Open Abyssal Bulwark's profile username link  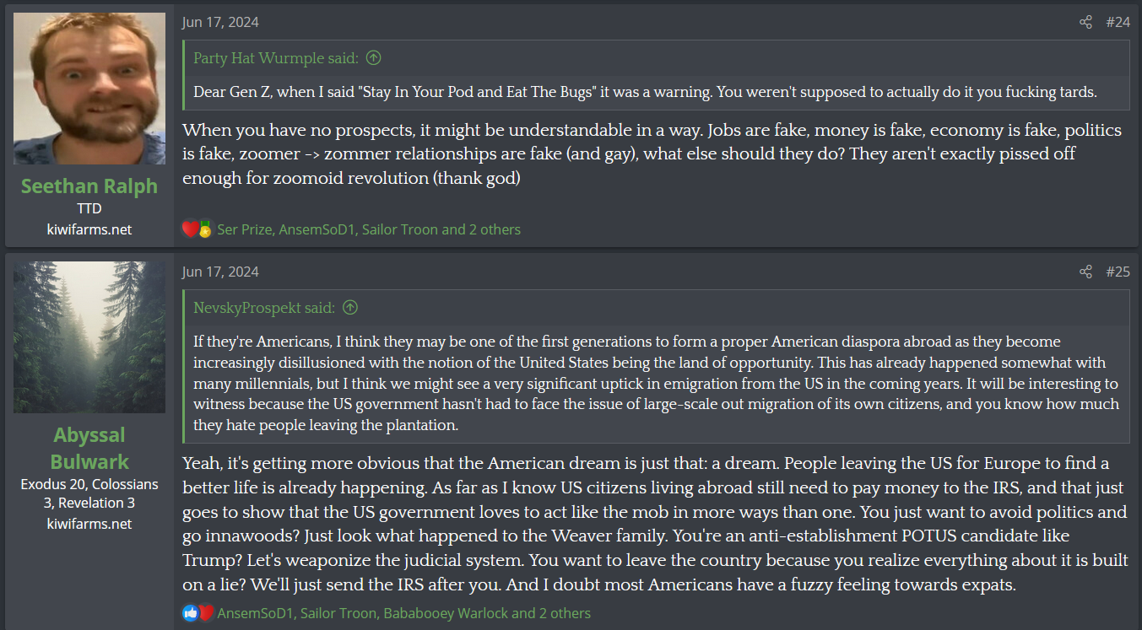[x=89, y=448]
